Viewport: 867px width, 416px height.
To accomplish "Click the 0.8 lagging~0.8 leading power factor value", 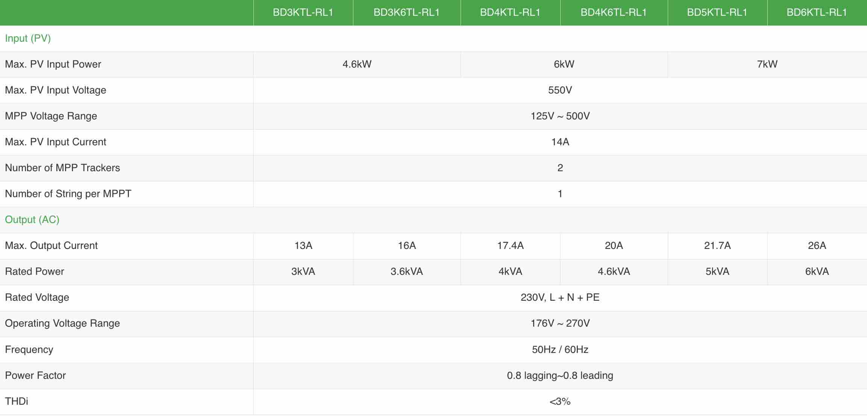I will [x=560, y=375].
